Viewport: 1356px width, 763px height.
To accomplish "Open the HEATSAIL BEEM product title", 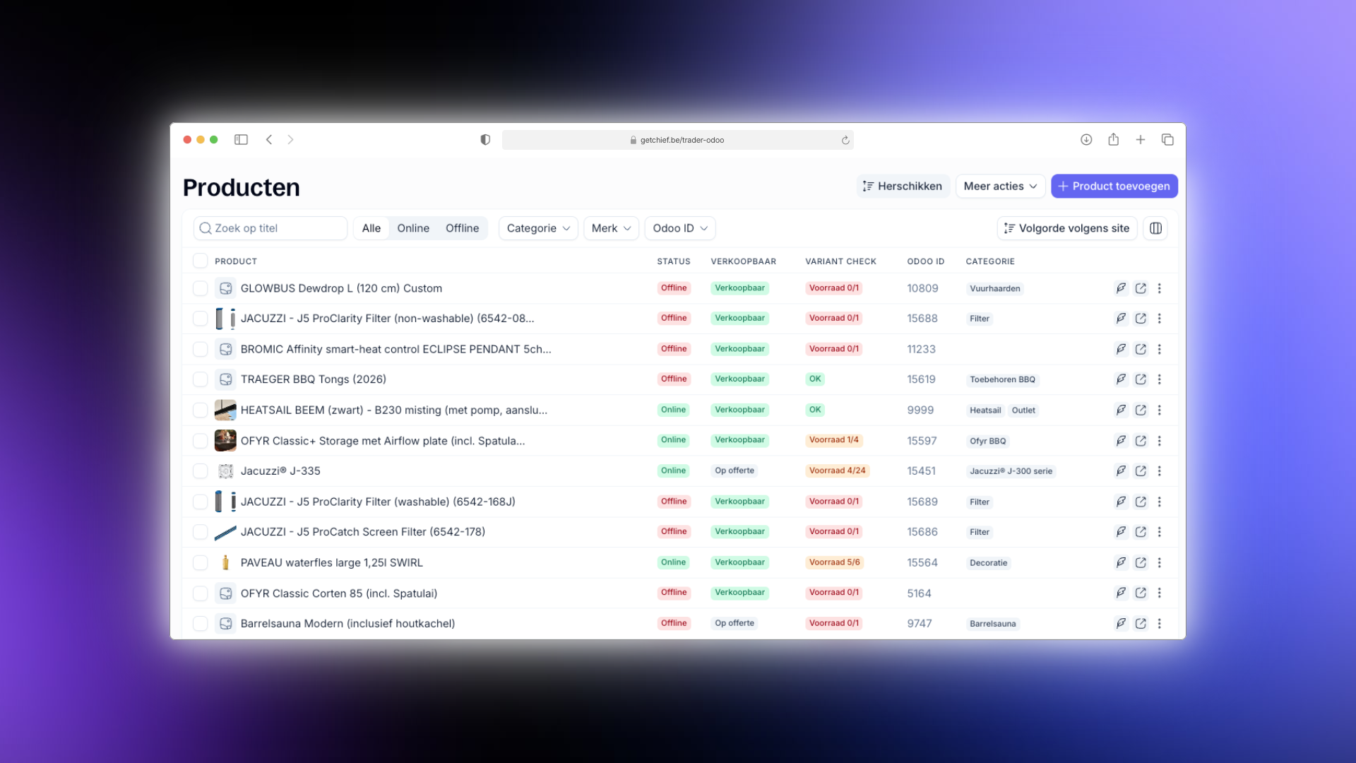I will 394,410.
